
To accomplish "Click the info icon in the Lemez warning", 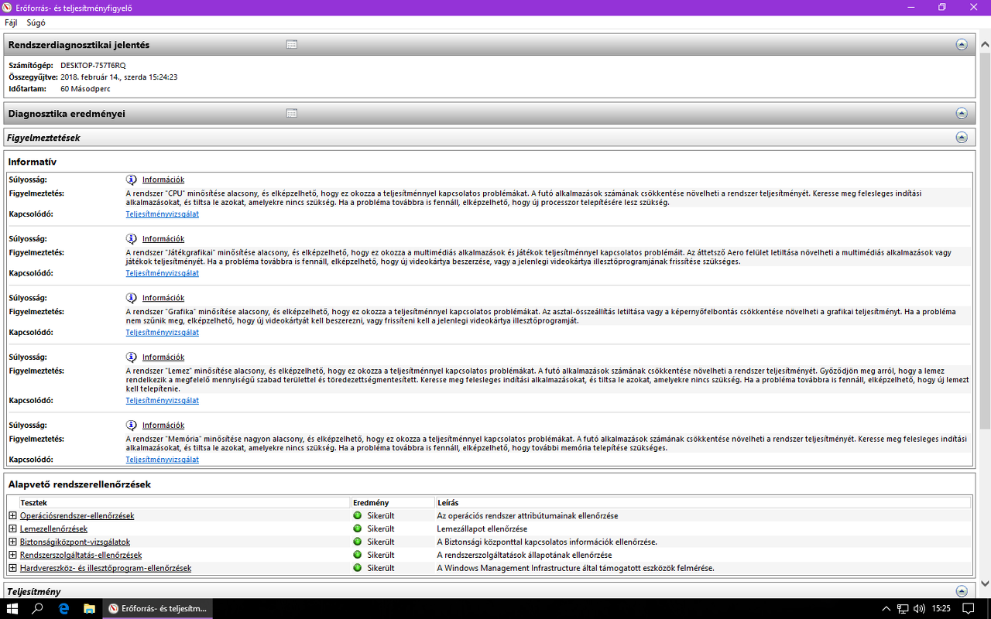I will (x=132, y=357).
